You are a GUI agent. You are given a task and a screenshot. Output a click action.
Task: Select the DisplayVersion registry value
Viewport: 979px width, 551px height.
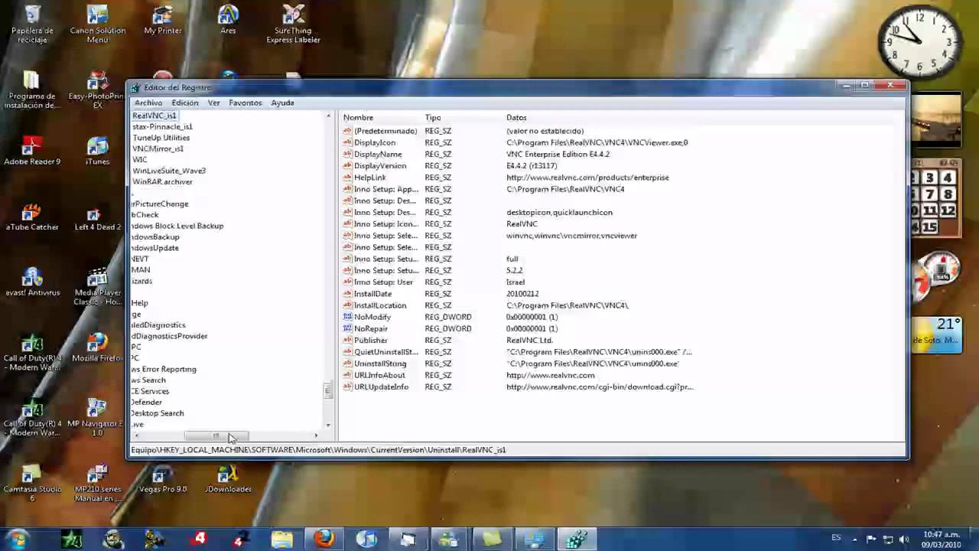(x=380, y=166)
